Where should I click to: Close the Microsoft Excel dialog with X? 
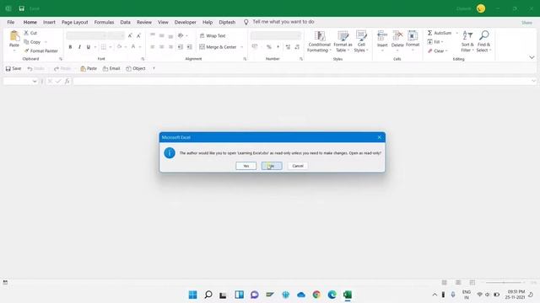coord(379,137)
